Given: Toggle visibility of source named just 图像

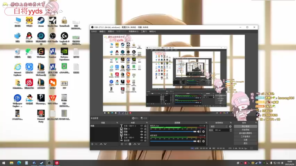Looking at the screenshot, I should pyautogui.click(x=142, y=132).
